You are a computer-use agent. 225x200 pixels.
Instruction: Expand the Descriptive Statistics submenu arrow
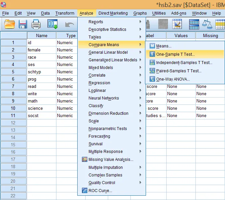pos(140,29)
